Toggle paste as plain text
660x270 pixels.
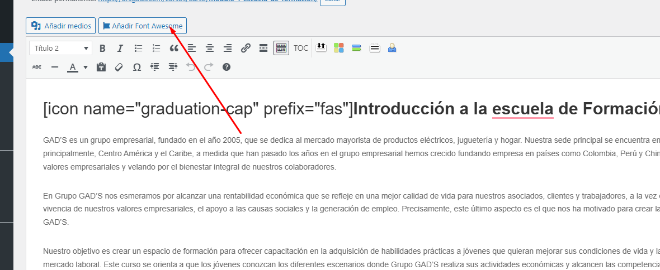(x=101, y=67)
